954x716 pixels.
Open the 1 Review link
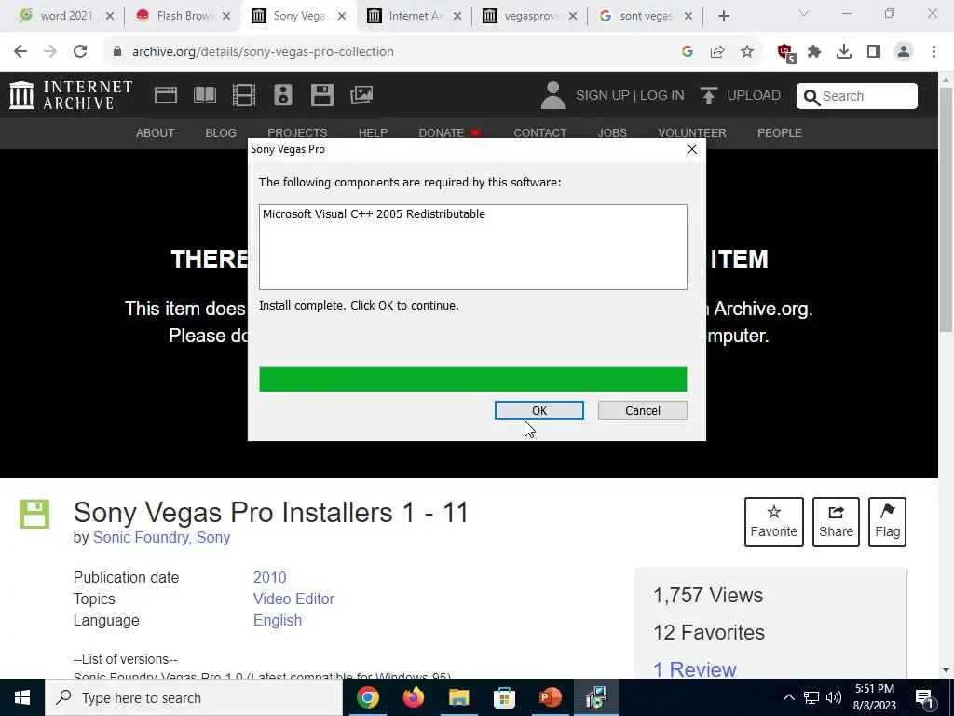pos(694,669)
